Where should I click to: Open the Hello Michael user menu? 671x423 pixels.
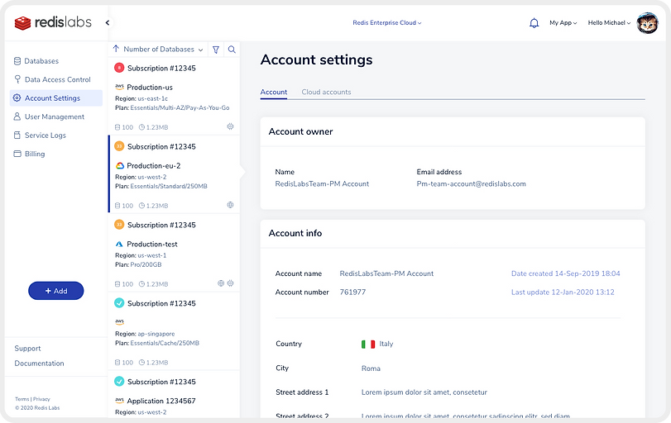coord(609,22)
